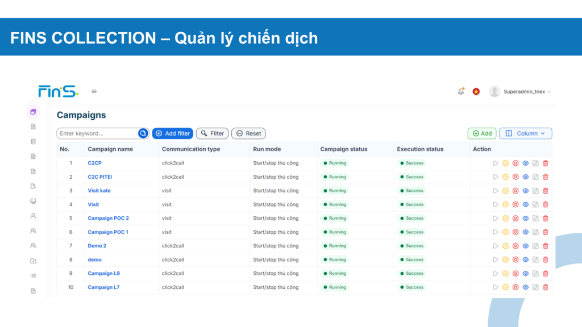Click the hamburger menu icon beside FinS logo

coord(94,91)
